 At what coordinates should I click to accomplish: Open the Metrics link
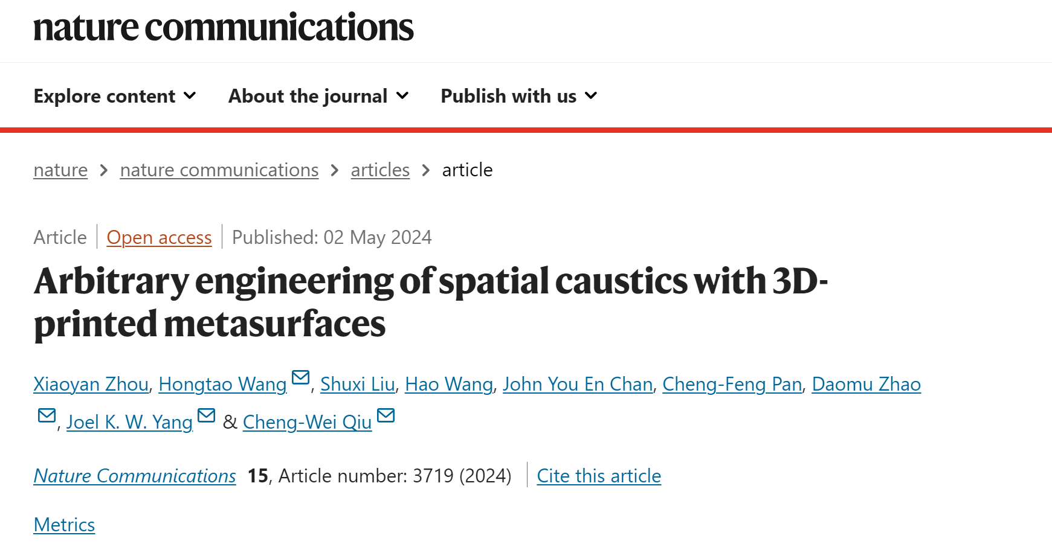click(x=64, y=525)
